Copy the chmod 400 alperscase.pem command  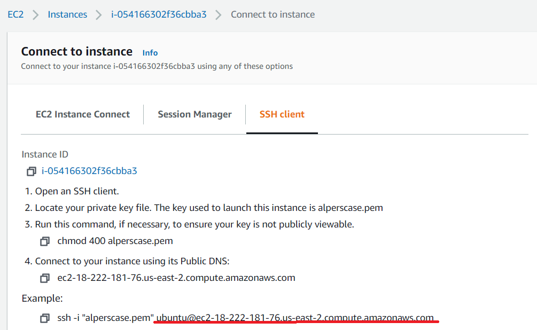click(x=45, y=241)
